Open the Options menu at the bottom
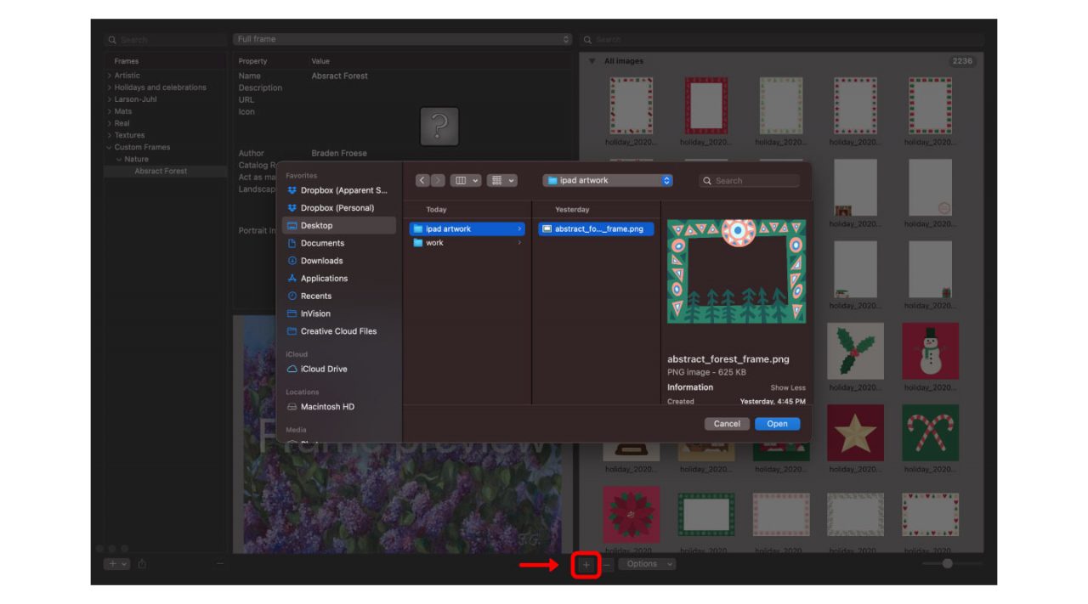The image size is (1088, 604). pos(648,563)
